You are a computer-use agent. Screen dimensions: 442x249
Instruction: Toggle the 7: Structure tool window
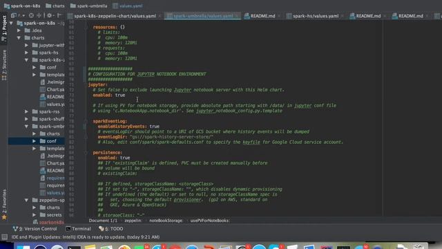tap(4, 65)
